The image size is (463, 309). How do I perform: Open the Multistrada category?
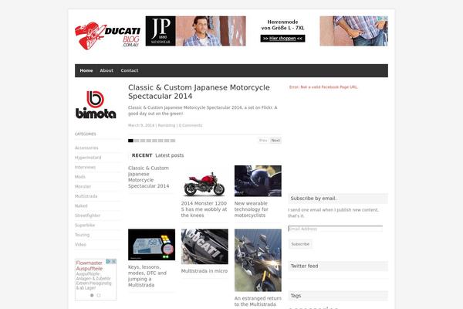86,196
